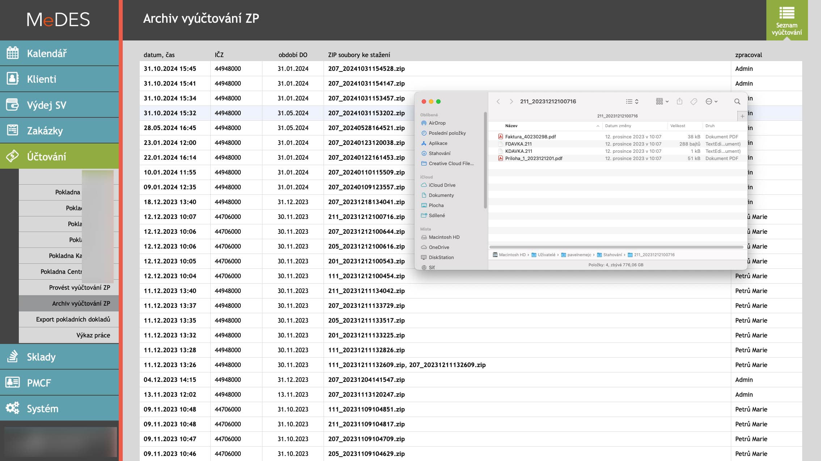Open Seznam vyúčtování list button
Viewport: 821px width, 461px height.
point(786,20)
